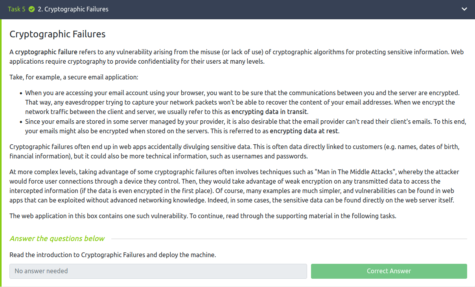Click the "Take, for example" sentence
Screen dimensions: 475x287
tap(74, 77)
